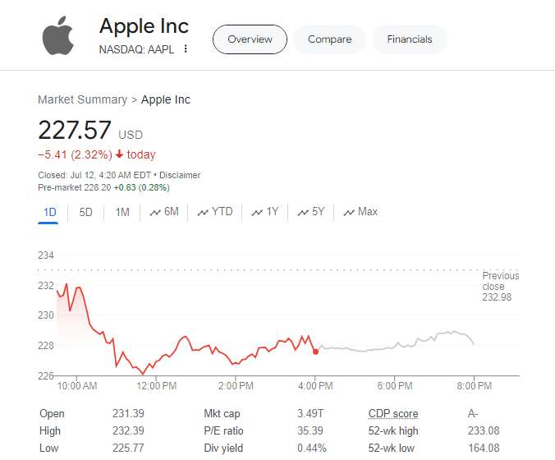Click the red dot at 4:00 PM on chart

pyautogui.click(x=315, y=351)
